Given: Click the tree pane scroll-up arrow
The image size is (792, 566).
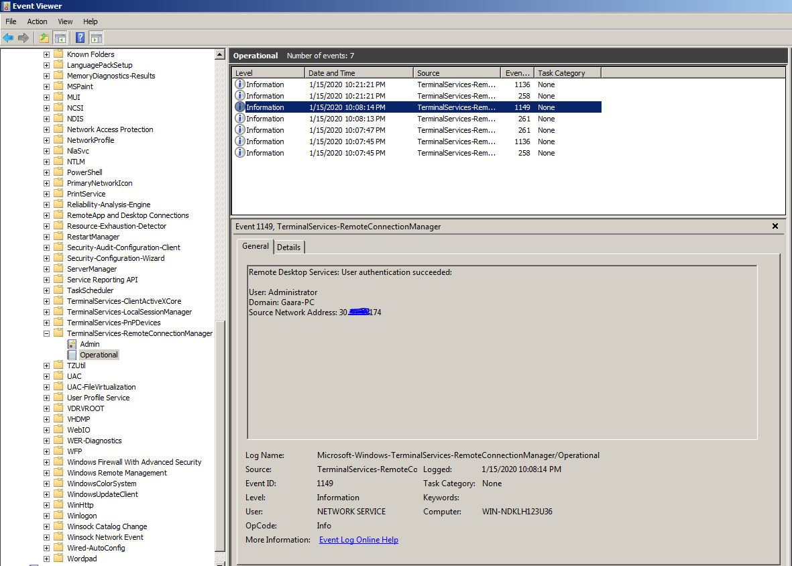Looking at the screenshot, I should [x=219, y=54].
